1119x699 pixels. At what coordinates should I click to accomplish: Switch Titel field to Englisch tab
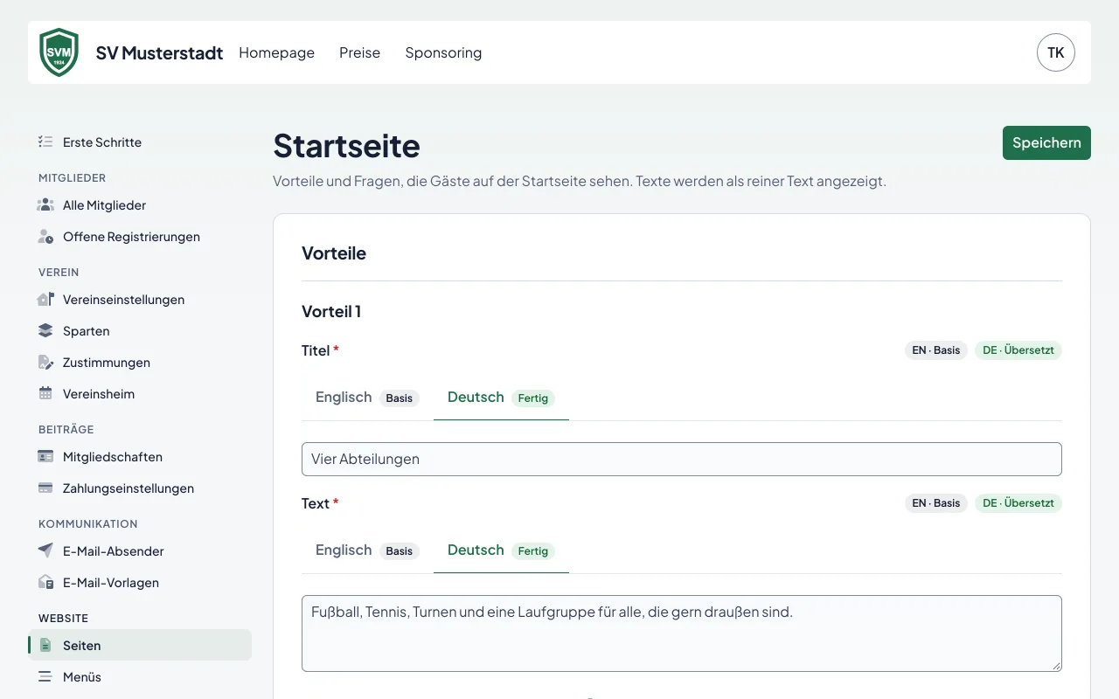click(x=367, y=398)
